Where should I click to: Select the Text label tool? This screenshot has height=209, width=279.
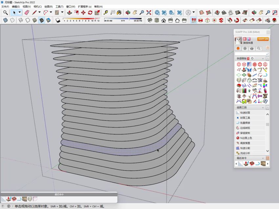113,12
